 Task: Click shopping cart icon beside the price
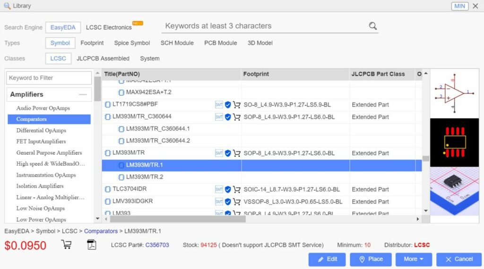click(66, 245)
